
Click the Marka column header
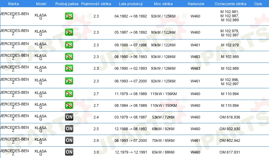pyautogui.click(x=13, y=4)
